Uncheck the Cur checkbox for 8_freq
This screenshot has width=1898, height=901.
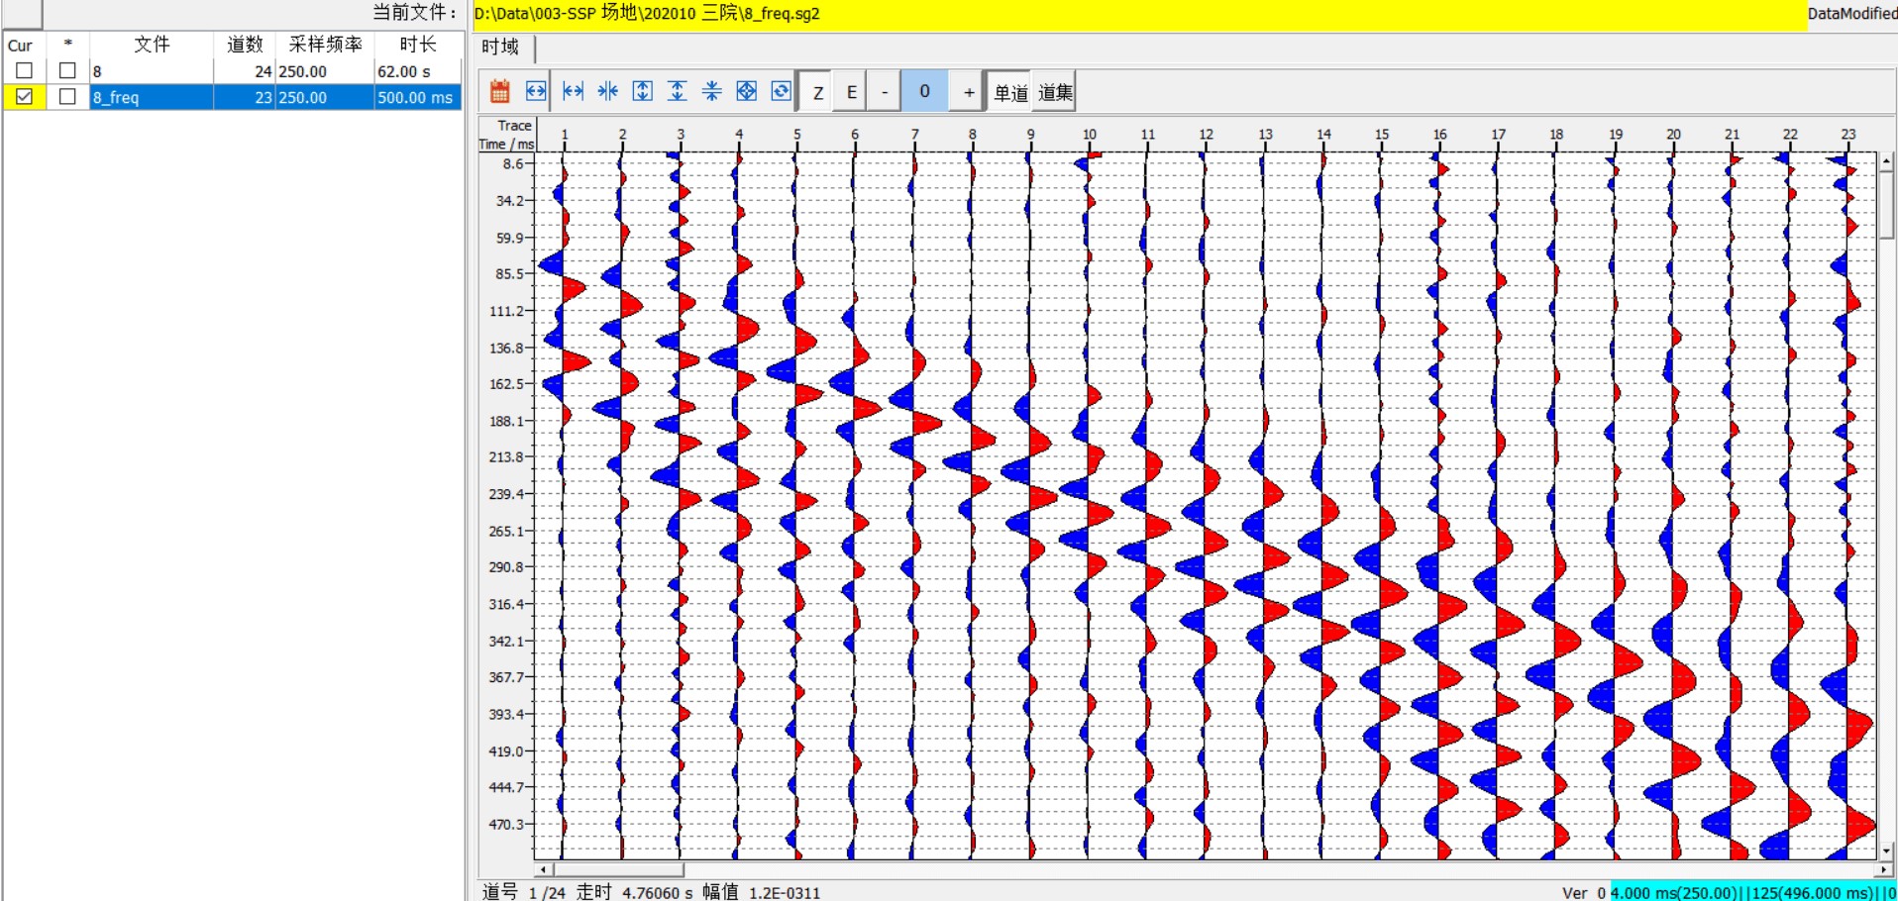point(24,97)
